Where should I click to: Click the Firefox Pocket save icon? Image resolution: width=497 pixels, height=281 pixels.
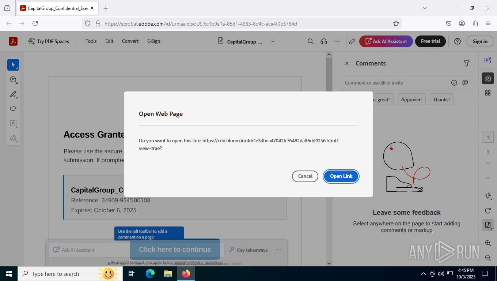(x=449, y=23)
